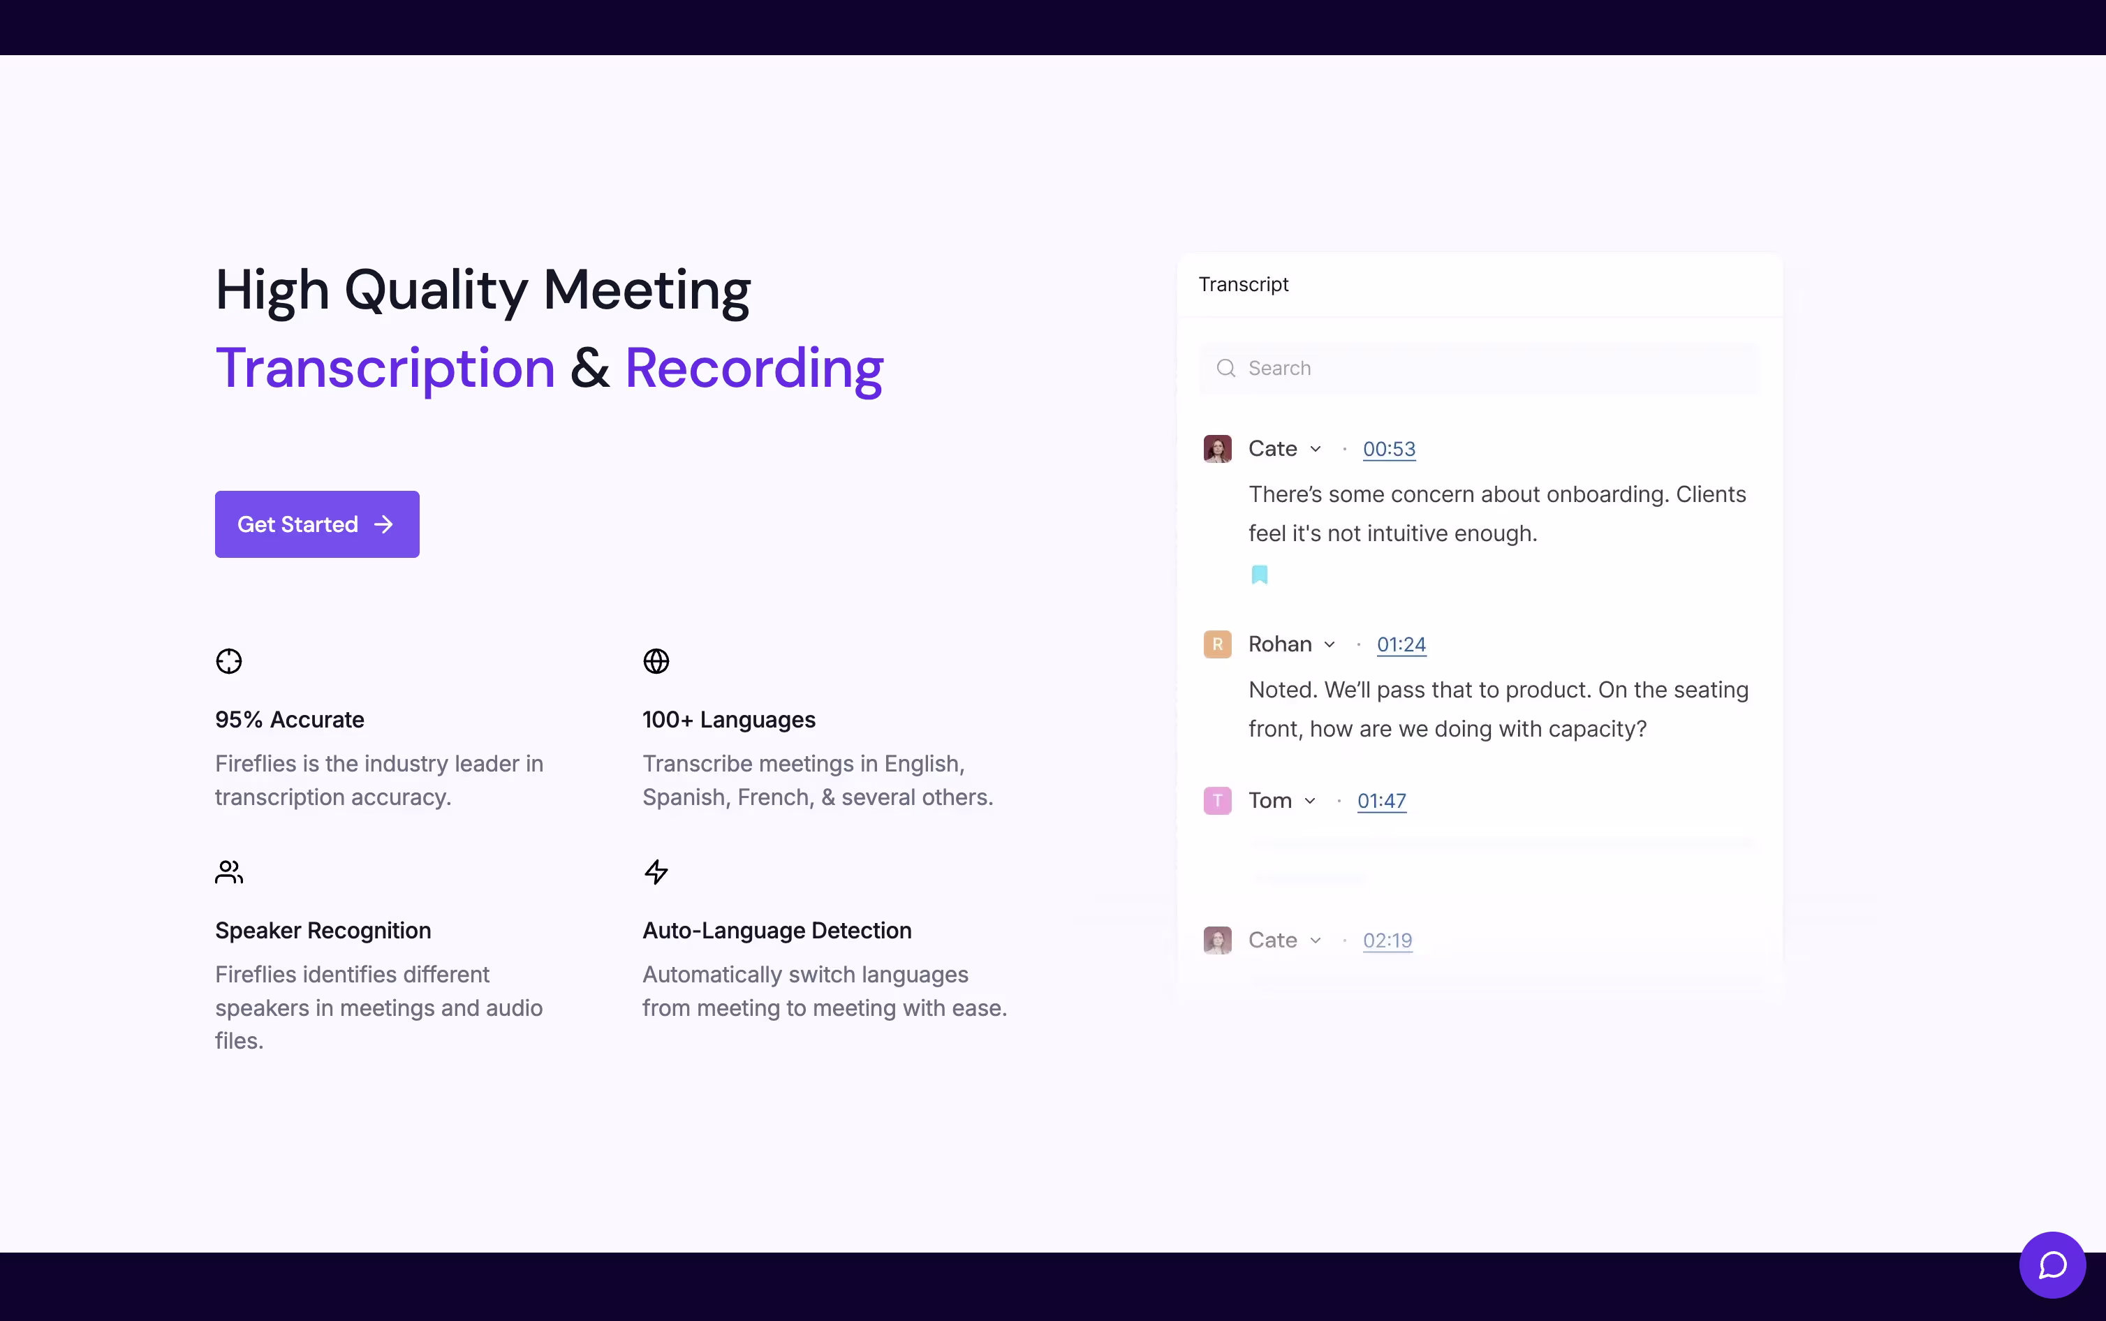This screenshot has width=2106, height=1321.
Task: Click the "Auto-Language Detection" heading
Action: pos(776,931)
